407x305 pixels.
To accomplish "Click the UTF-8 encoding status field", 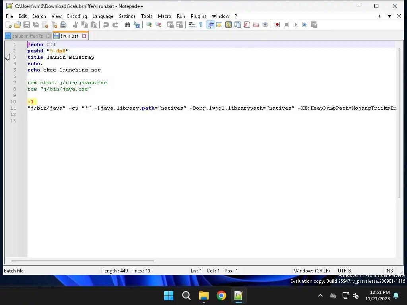I will tap(344, 270).
